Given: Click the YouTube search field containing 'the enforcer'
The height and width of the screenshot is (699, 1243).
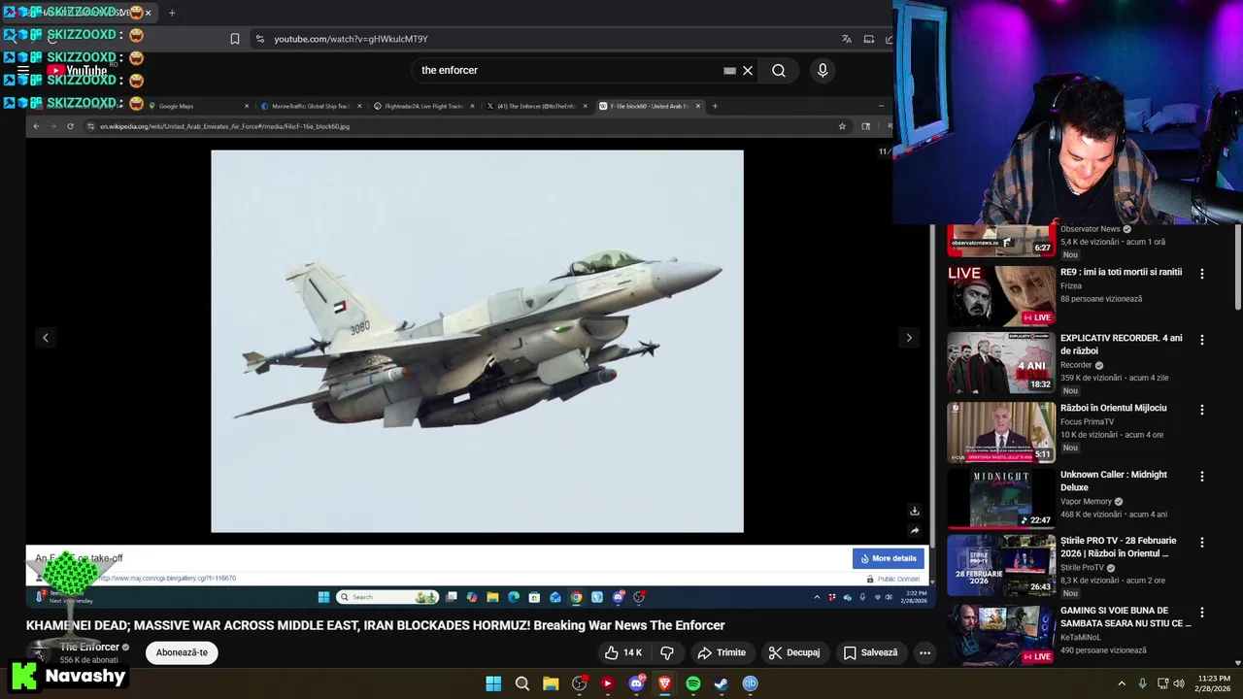Looking at the screenshot, I should click(568, 70).
